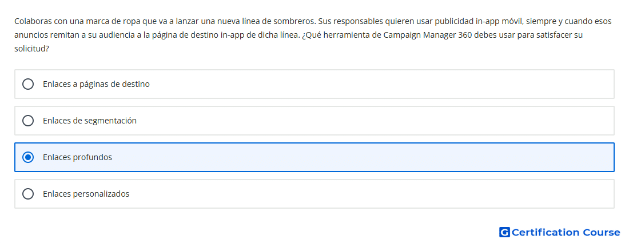Screen dimensions: 629x243
Task: Click the word 'Course' in the bottom logo
Action: point(602,233)
